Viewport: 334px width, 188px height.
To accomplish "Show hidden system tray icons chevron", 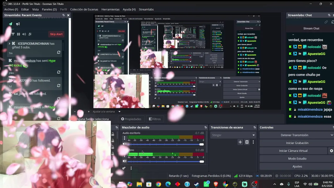I will coord(275,184).
